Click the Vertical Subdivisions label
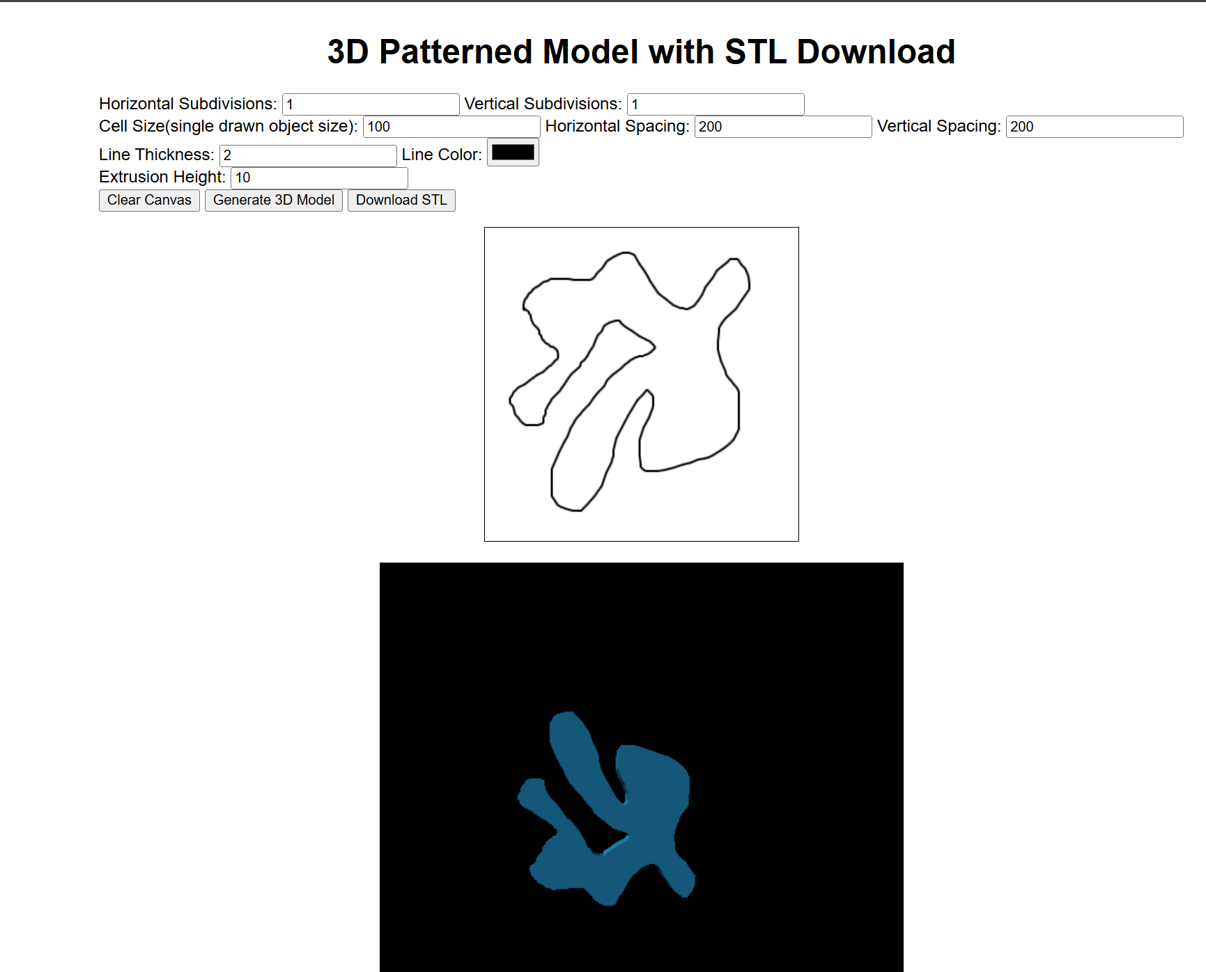 point(543,104)
